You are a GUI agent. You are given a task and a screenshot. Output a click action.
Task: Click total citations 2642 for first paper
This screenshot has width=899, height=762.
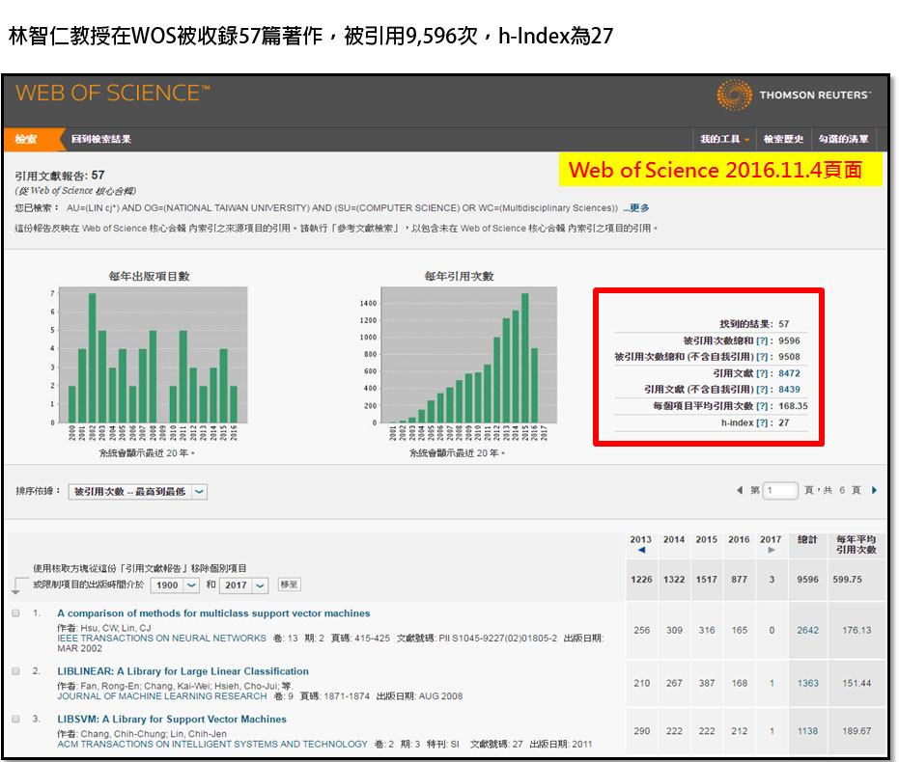(x=808, y=630)
